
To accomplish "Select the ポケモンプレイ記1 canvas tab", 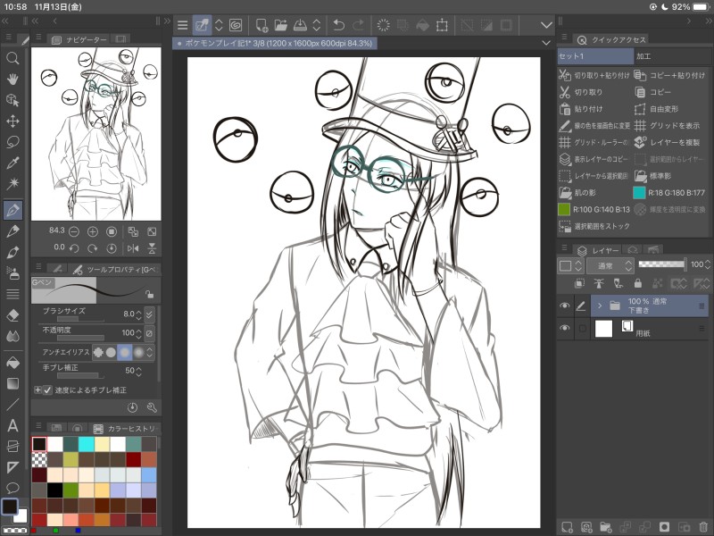I will pos(275,43).
